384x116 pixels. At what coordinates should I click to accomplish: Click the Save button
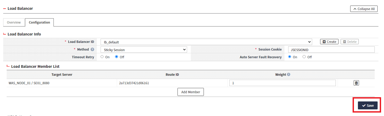(368, 105)
